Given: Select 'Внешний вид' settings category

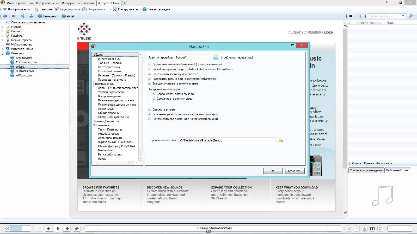Looking at the screenshot, I should [107, 150].
